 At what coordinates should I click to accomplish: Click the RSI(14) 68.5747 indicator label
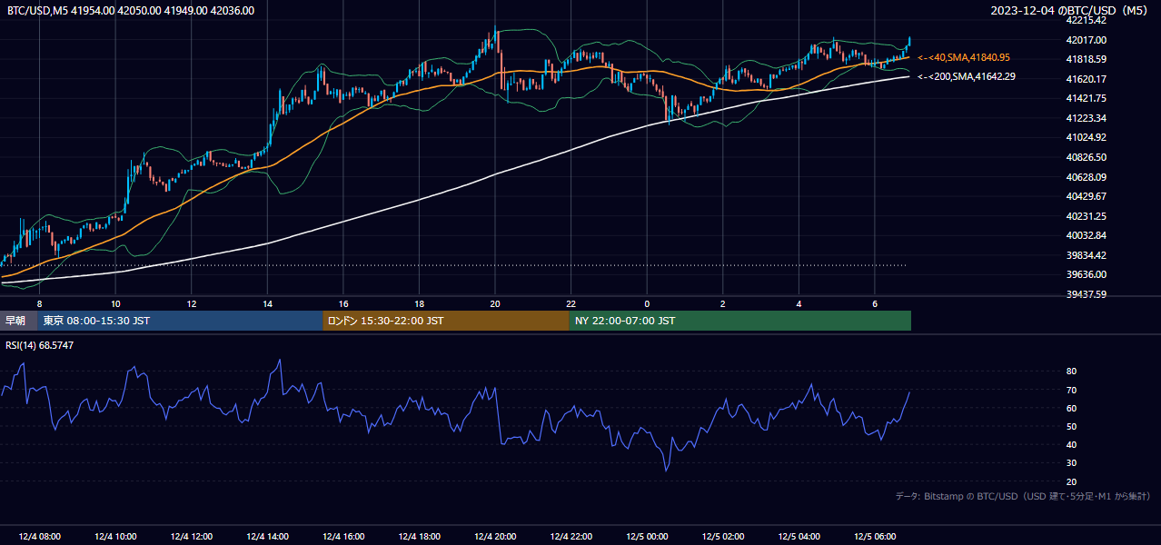point(40,346)
